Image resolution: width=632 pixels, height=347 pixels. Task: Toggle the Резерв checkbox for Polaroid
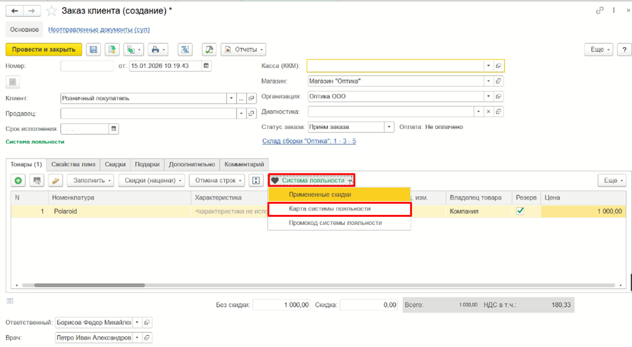coord(520,211)
